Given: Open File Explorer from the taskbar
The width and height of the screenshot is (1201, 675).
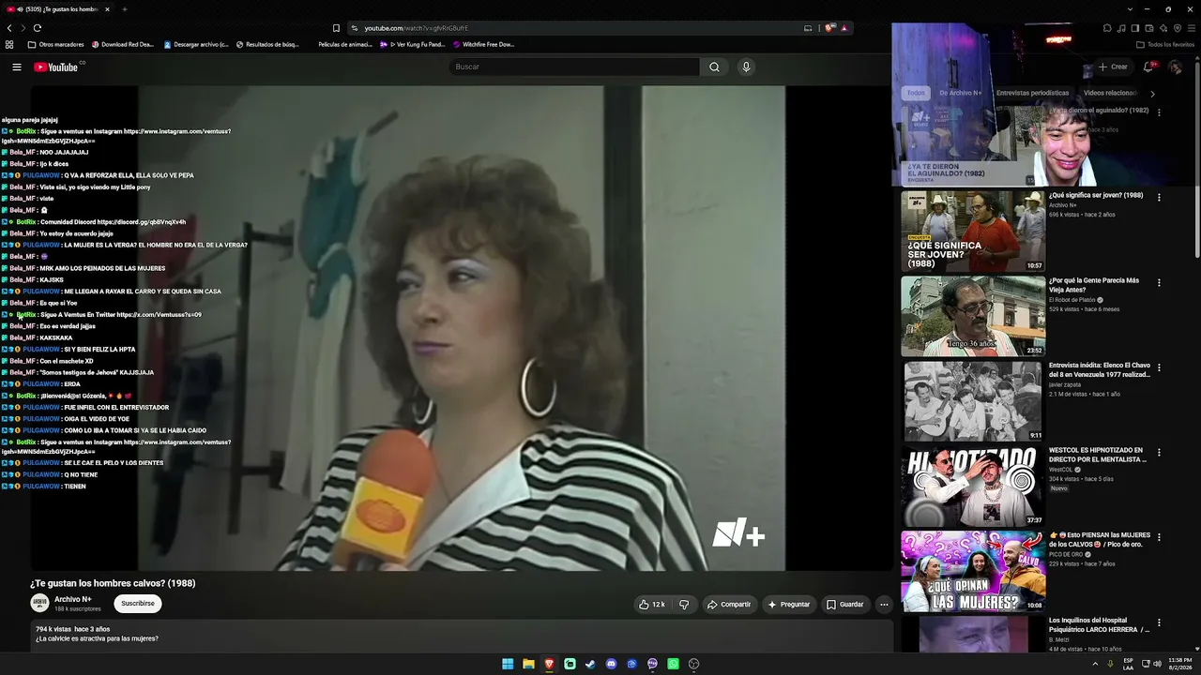Looking at the screenshot, I should 528,664.
